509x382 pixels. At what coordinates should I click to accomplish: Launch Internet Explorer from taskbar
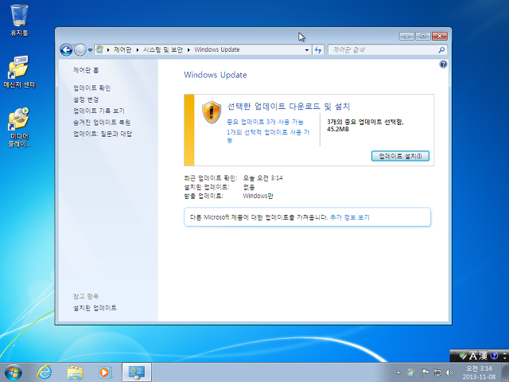pos(45,372)
